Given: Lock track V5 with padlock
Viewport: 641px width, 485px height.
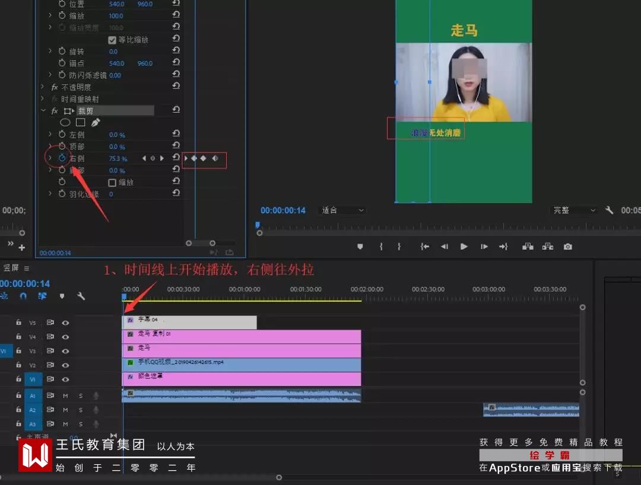Looking at the screenshot, I should pos(18,322).
